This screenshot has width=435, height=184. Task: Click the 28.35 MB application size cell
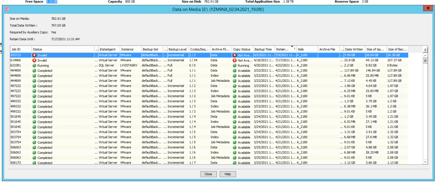pyautogui.click(x=376, y=152)
